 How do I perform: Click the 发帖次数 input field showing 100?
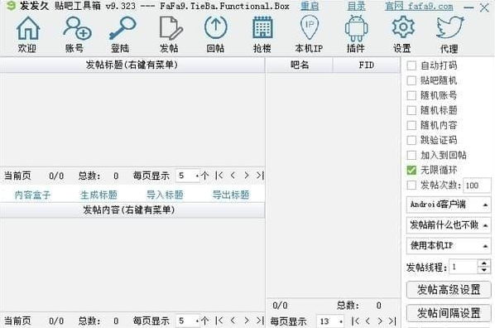(x=477, y=186)
